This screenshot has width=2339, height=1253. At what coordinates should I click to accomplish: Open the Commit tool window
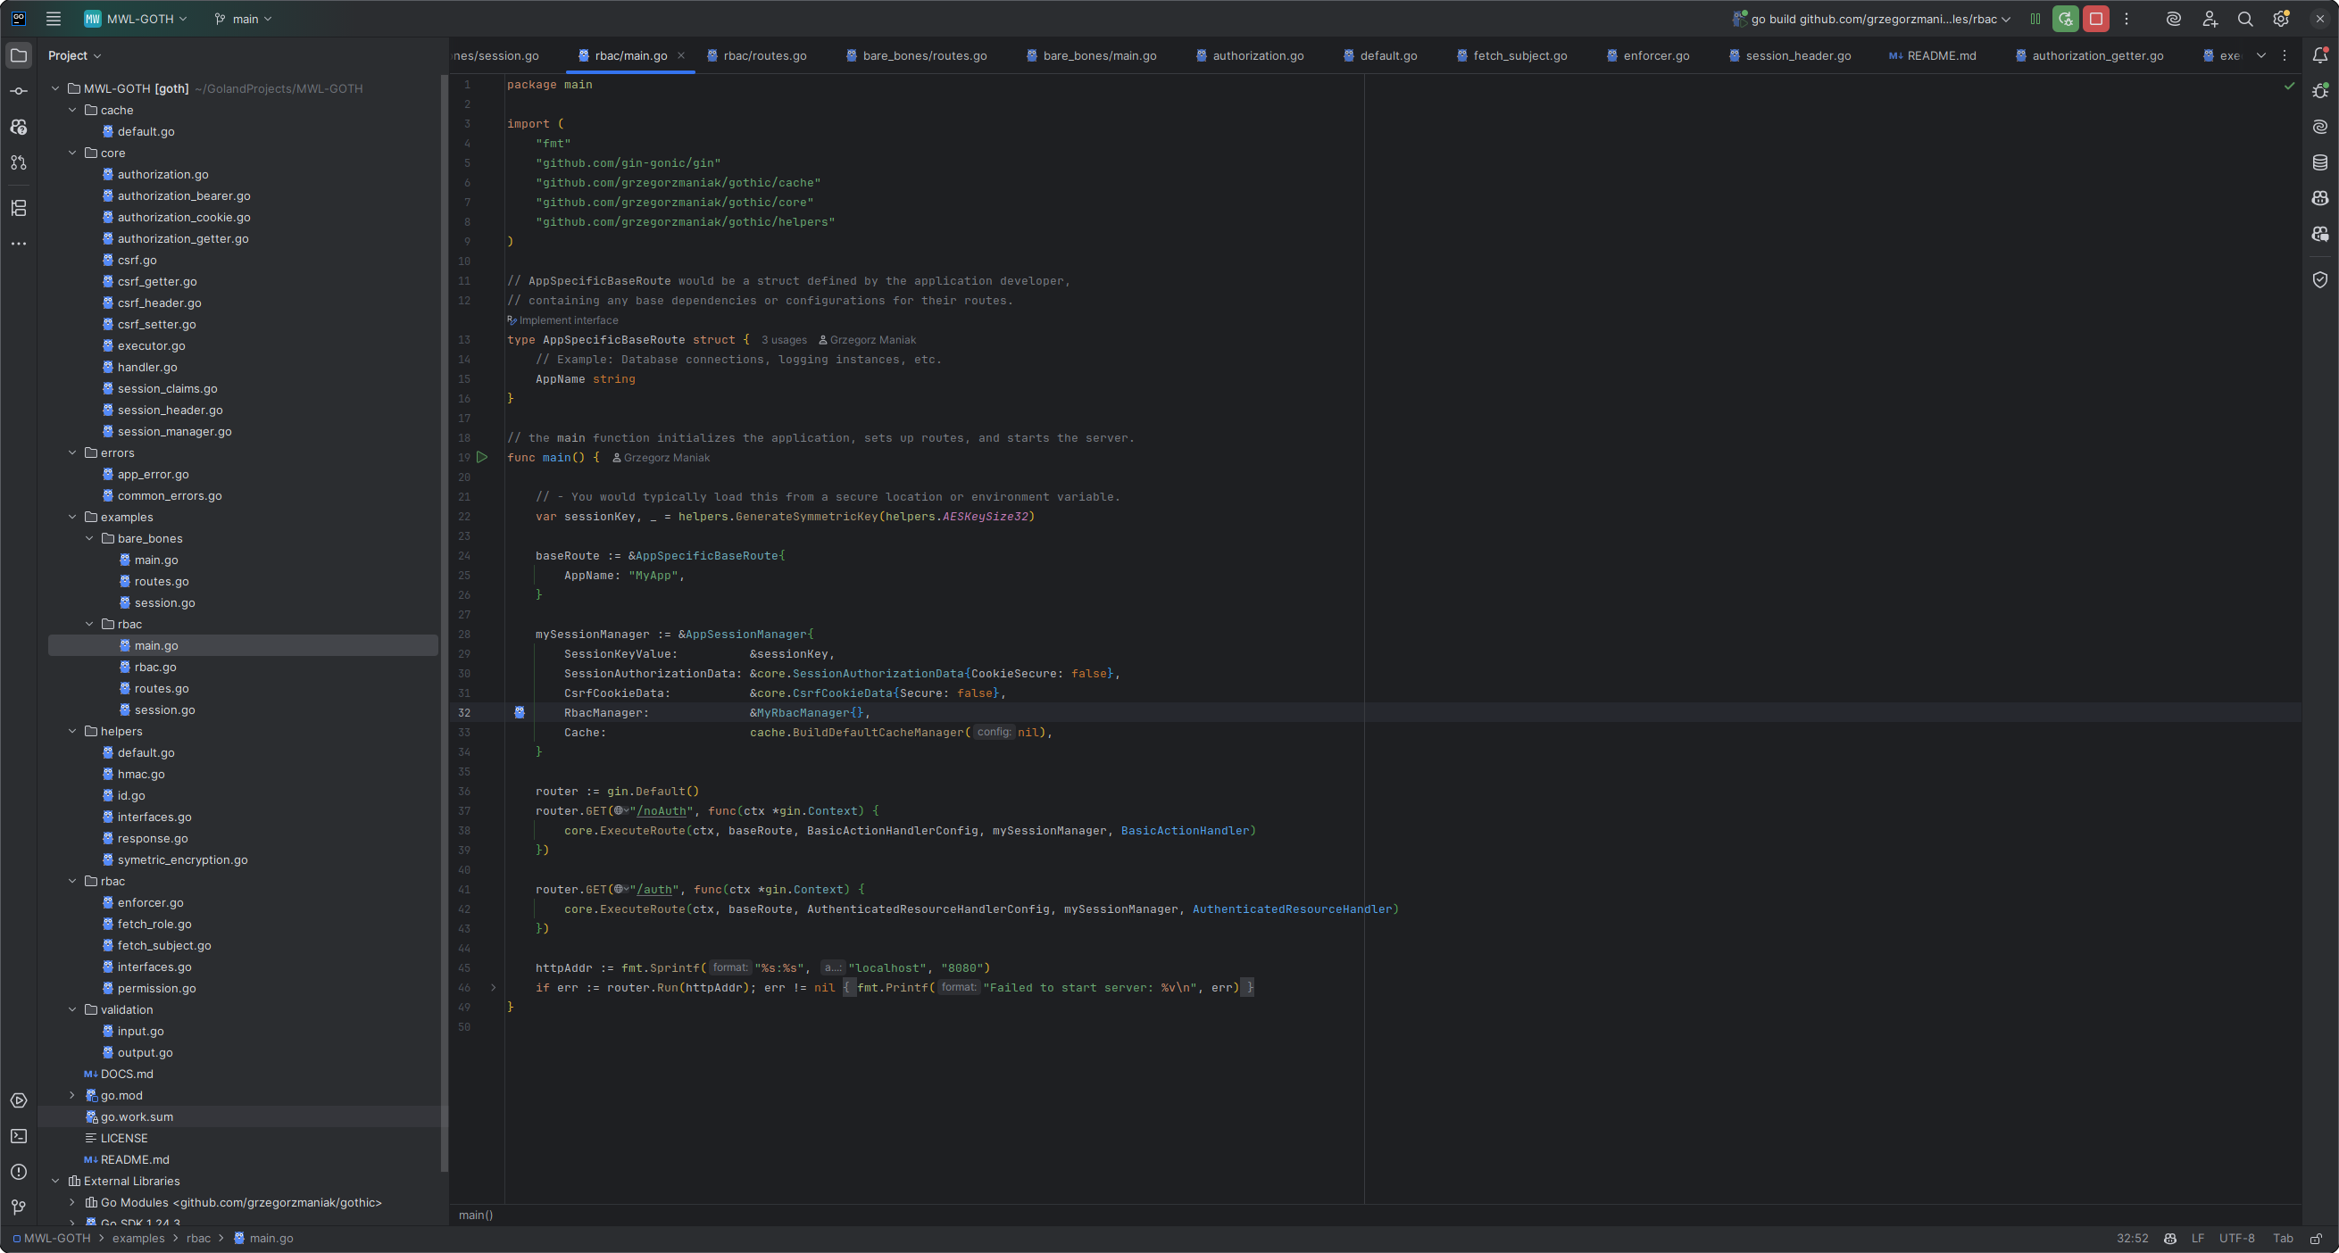point(18,91)
